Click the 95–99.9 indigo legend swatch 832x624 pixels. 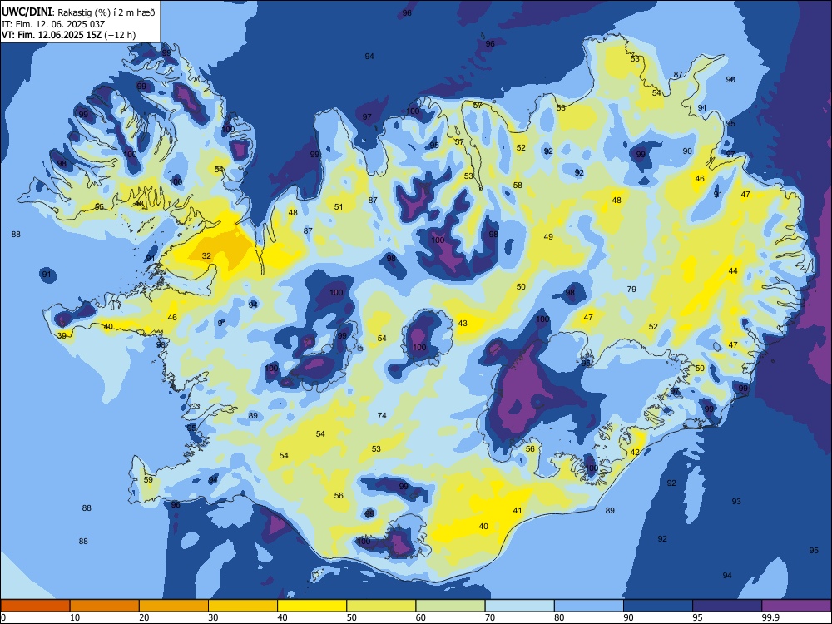[x=727, y=606]
